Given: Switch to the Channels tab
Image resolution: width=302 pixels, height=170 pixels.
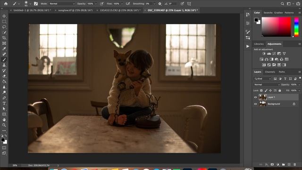Looking at the screenshot, I should [x=270, y=72].
